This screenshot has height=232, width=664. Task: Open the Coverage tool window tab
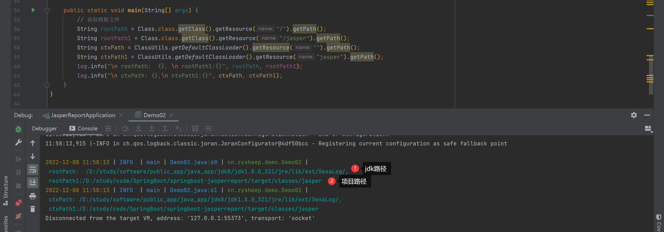coord(659,223)
